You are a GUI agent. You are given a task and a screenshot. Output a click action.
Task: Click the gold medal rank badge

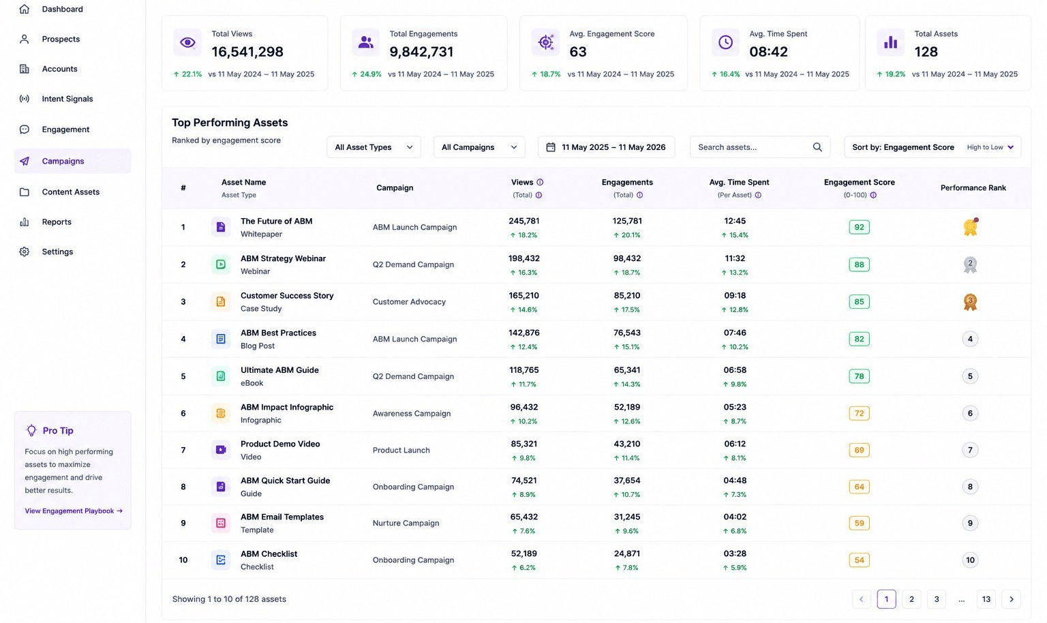tap(970, 227)
